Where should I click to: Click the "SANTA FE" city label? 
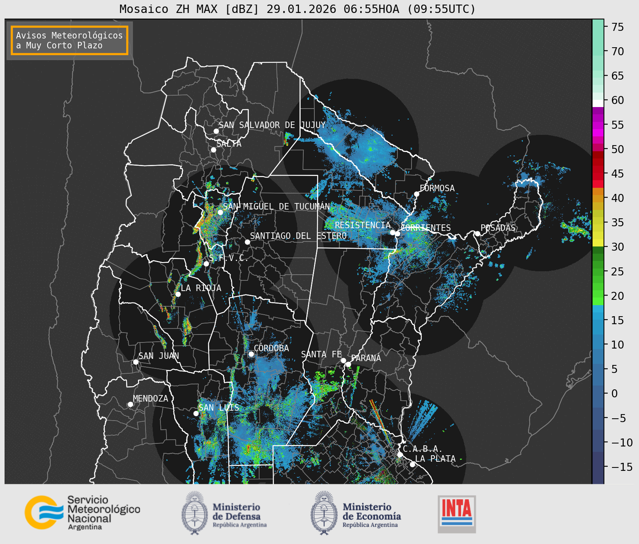click(x=321, y=354)
